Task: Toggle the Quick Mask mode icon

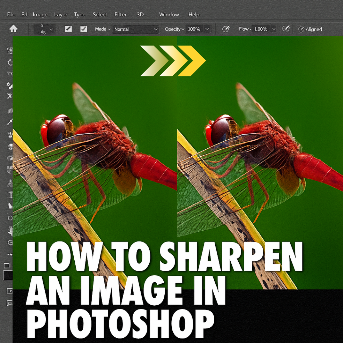Action: point(10,291)
